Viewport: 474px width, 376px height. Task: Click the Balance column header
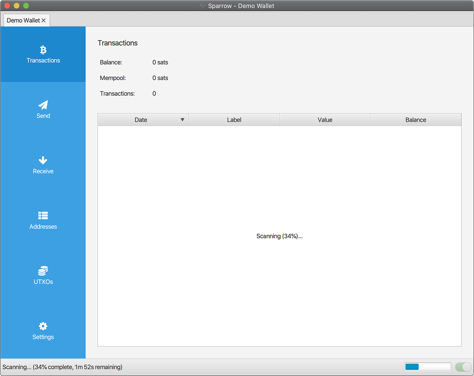(416, 120)
